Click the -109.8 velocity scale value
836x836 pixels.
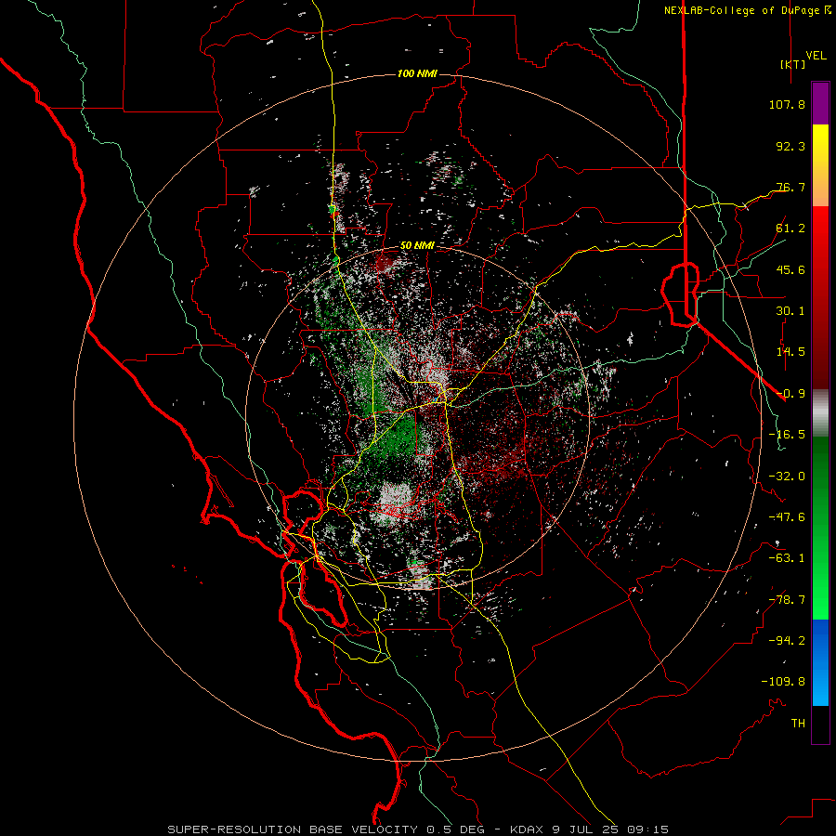pyautogui.click(x=783, y=682)
